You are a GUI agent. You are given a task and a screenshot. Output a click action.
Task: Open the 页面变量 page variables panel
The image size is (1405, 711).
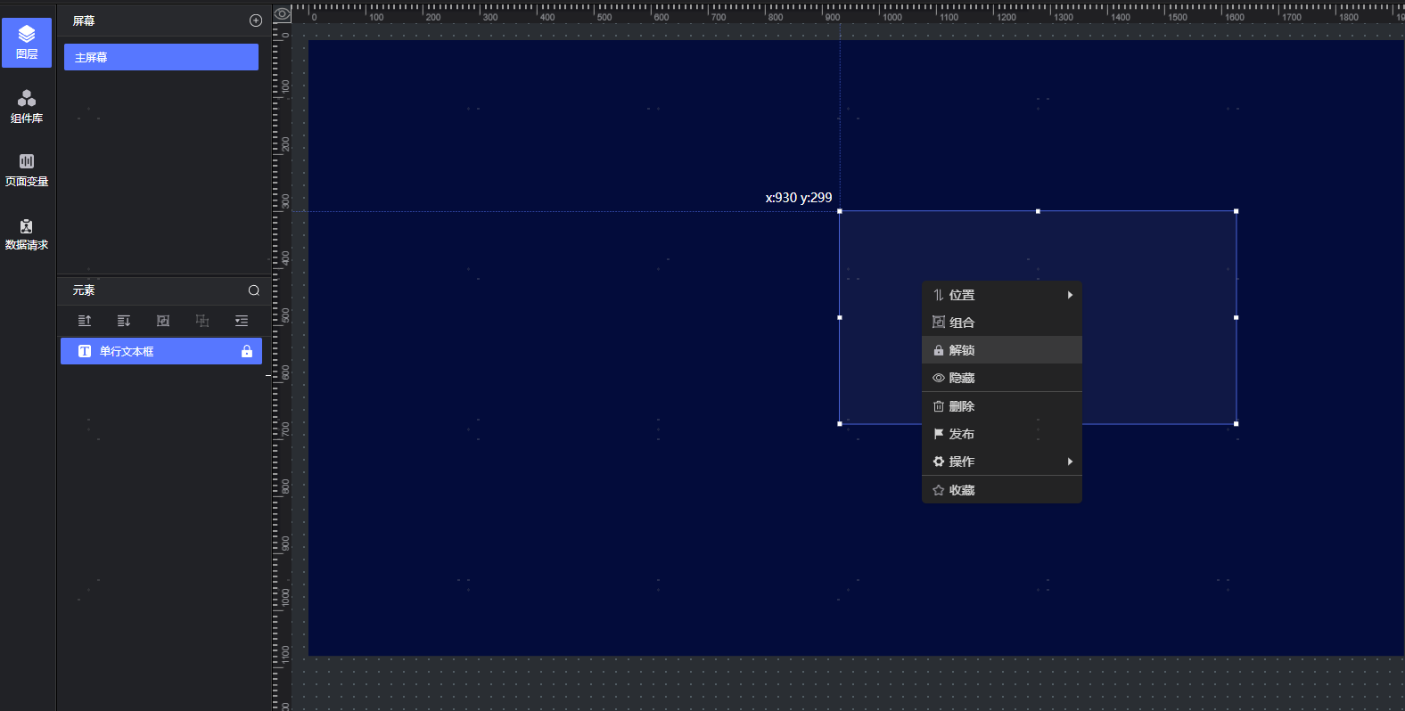pos(27,169)
